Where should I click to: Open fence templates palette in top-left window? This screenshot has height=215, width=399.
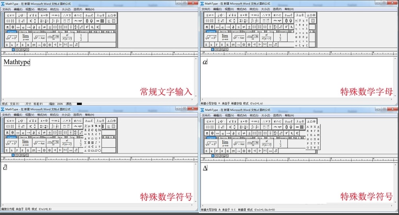(10, 21)
